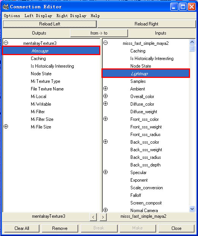Expand the Overall_color attribute
The width and height of the screenshot is (198, 236).
tap(106, 96)
